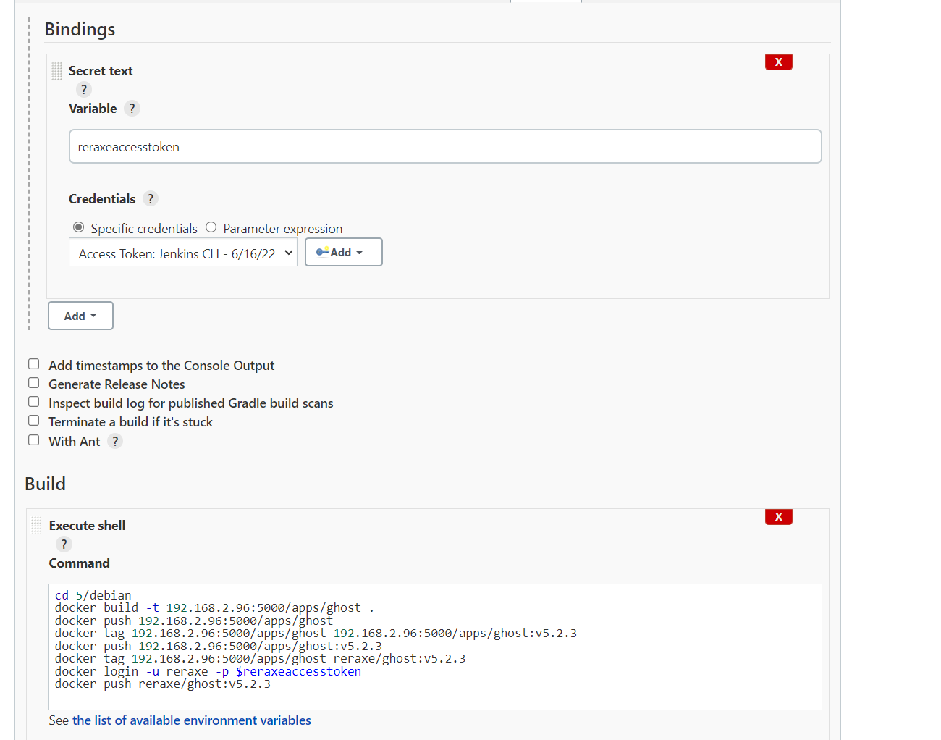Enable Terminate a build if it's stuck
Screen dimensions: 941x740
[x=34, y=421]
